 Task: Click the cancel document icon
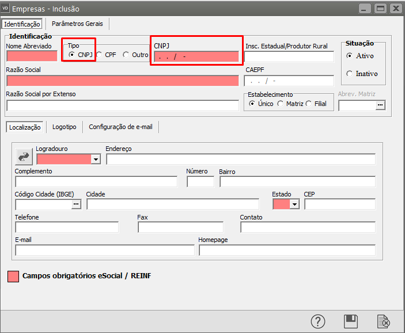[x=383, y=321]
